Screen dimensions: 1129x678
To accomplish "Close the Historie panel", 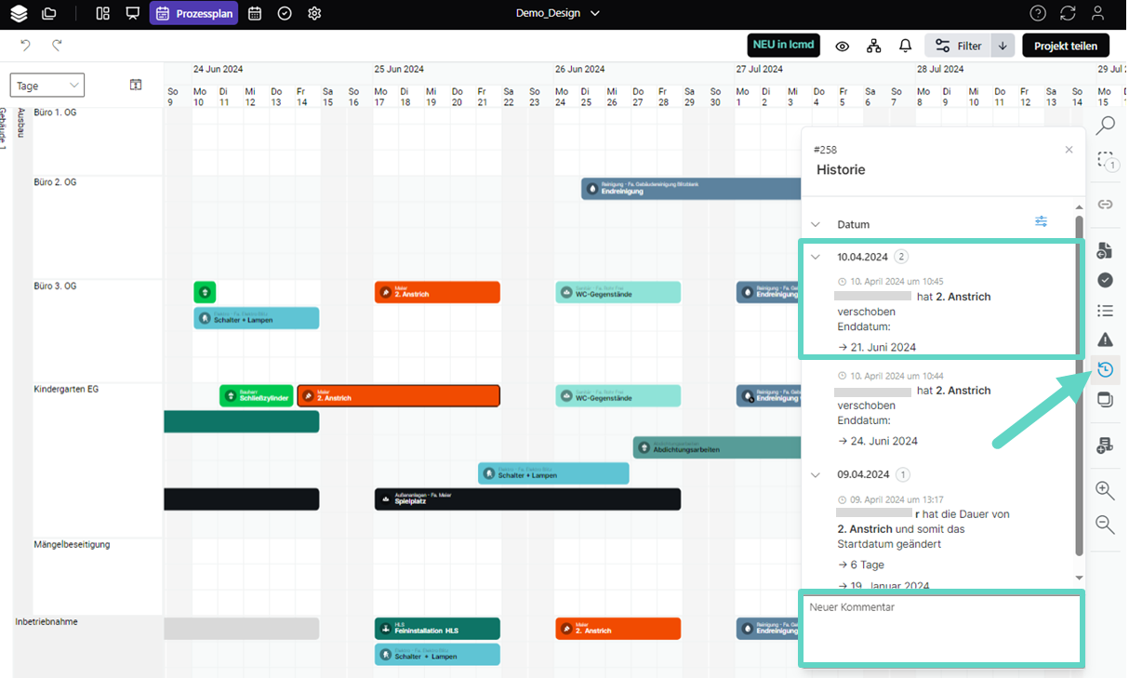I will [1069, 150].
